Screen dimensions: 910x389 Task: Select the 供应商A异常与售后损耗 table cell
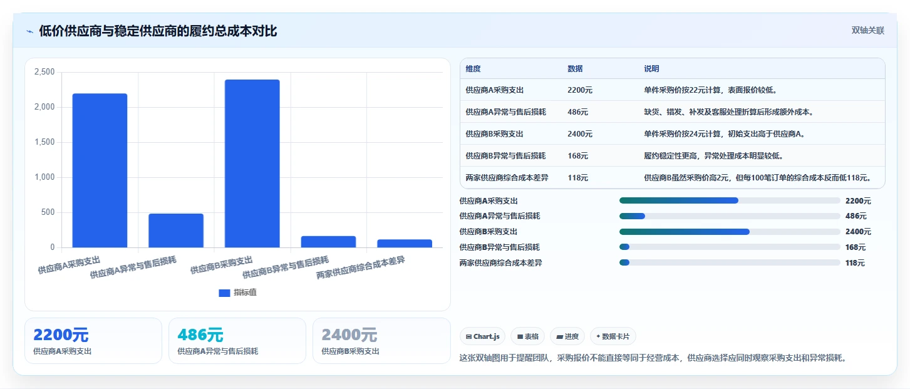coord(506,112)
